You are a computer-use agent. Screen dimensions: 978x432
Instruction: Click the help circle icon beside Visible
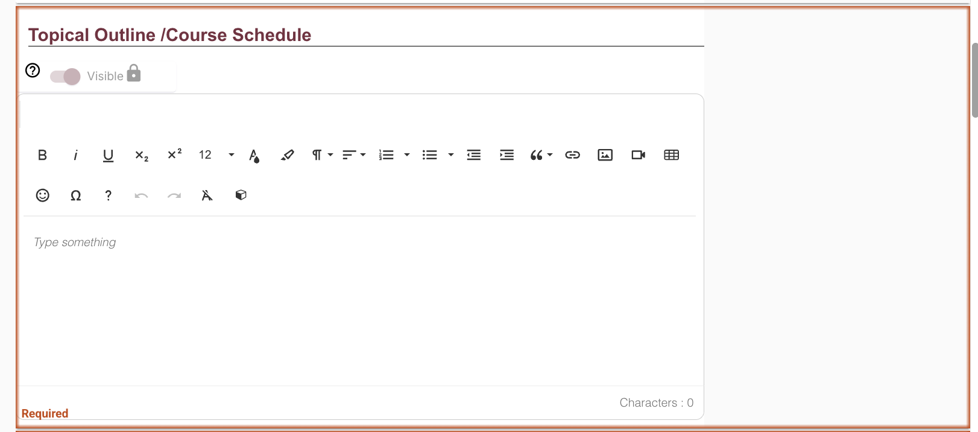pyautogui.click(x=33, y=71)
